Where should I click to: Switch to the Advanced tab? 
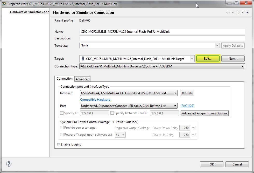82,79
